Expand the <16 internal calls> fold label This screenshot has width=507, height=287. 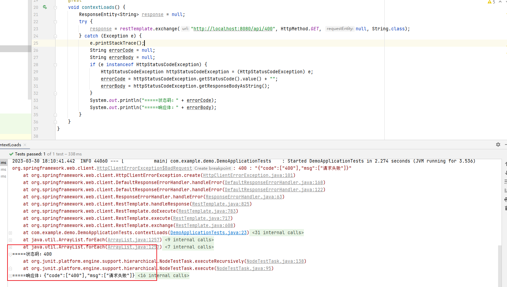click(x=163, y=276)
